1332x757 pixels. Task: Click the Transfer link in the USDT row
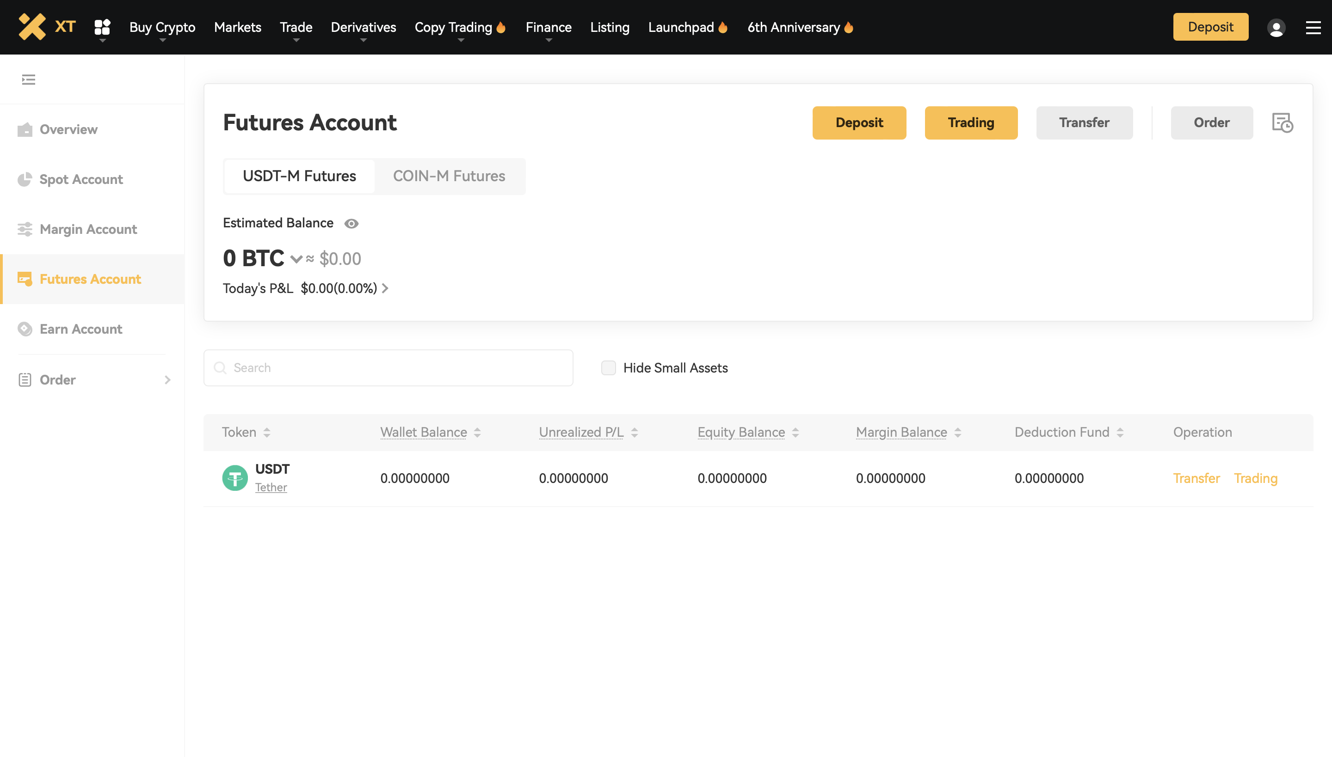point(1196,478)
